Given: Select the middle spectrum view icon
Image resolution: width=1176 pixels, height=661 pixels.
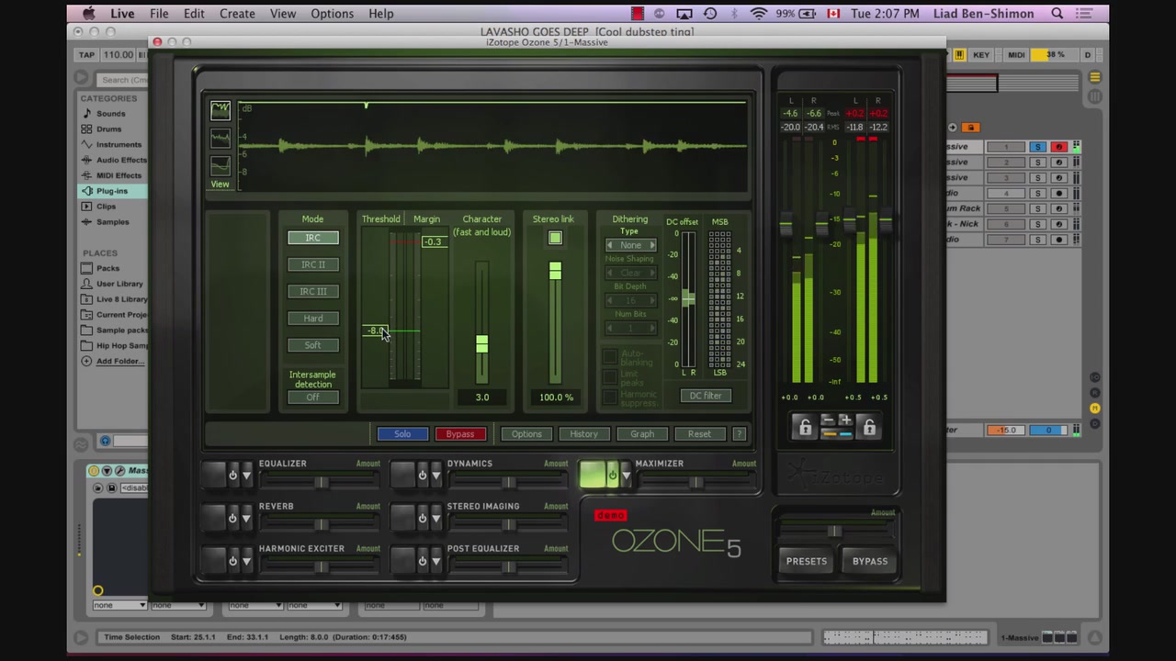Looking at the screenshot, I should (220, 139).
